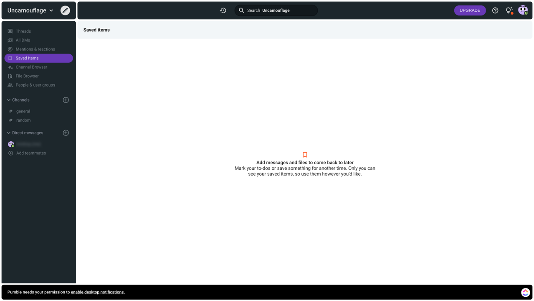The image size is (534, 301).
Task: Click the Channel Browser icon
Action: 10,67
